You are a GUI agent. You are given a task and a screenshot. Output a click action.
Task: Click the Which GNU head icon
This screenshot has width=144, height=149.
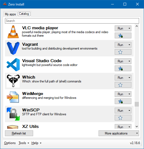click(x=13, y=81)
